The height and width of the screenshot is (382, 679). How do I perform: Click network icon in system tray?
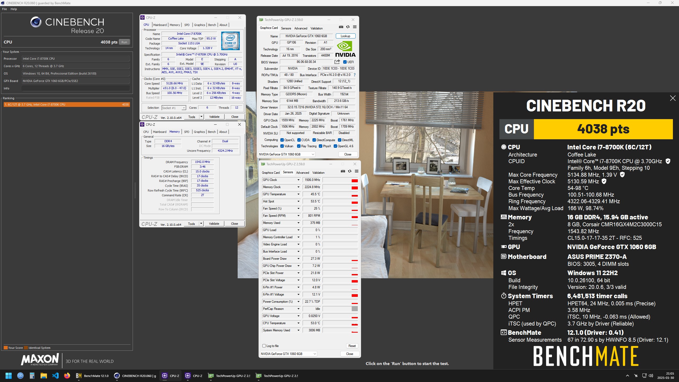644,376
